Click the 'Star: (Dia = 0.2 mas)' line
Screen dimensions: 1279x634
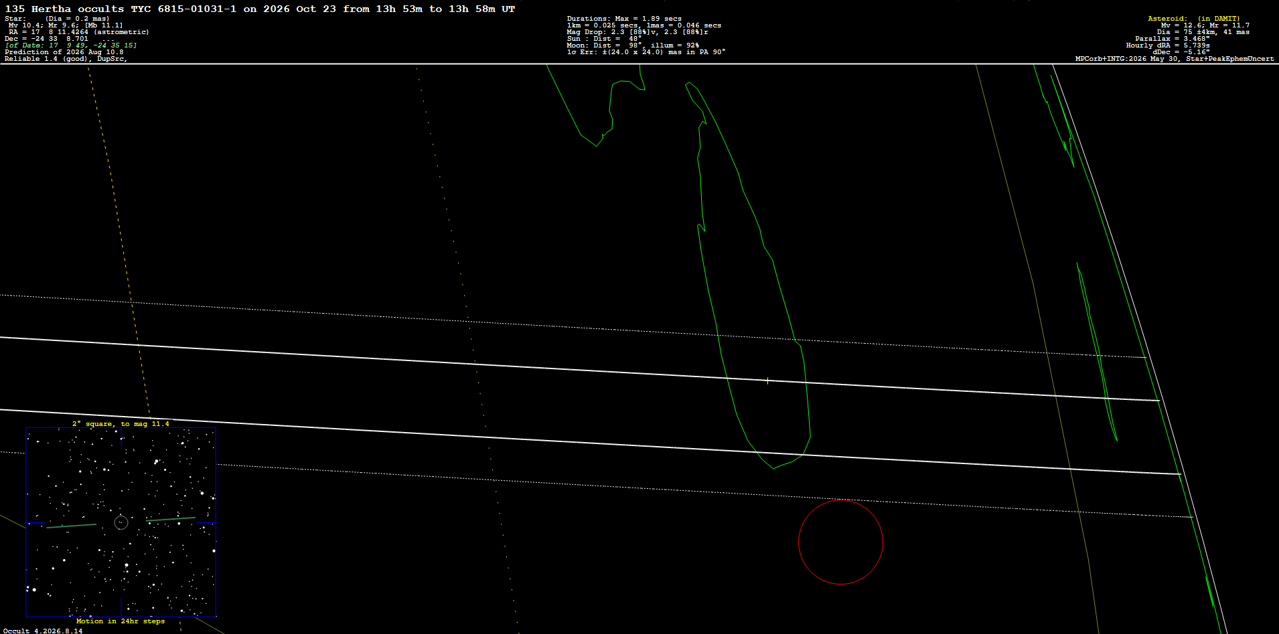57,19
